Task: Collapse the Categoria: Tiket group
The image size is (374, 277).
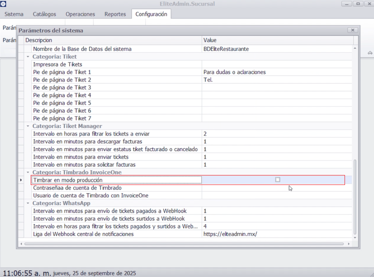Action: point(28,57)
